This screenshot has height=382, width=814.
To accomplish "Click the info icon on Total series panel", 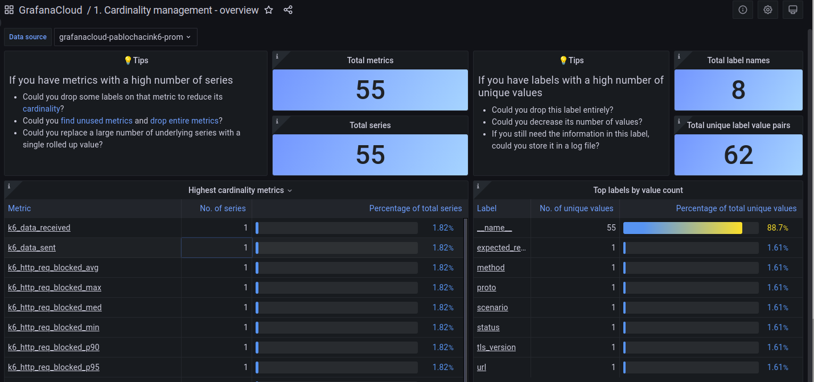I will [x=278, y=122].
